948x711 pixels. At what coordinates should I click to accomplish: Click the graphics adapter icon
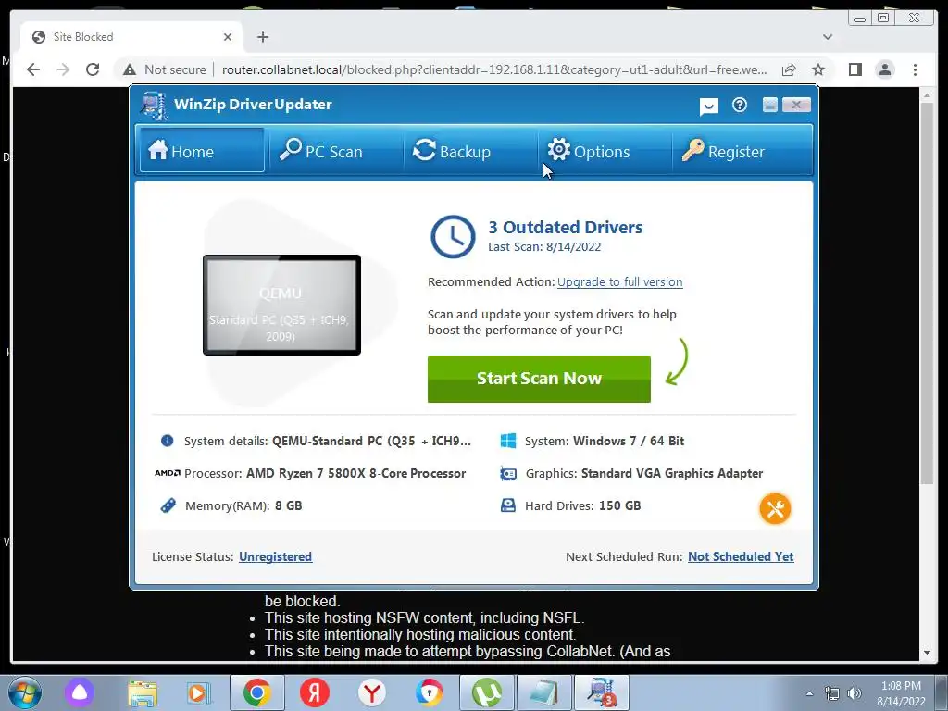[x=508, y=473]
